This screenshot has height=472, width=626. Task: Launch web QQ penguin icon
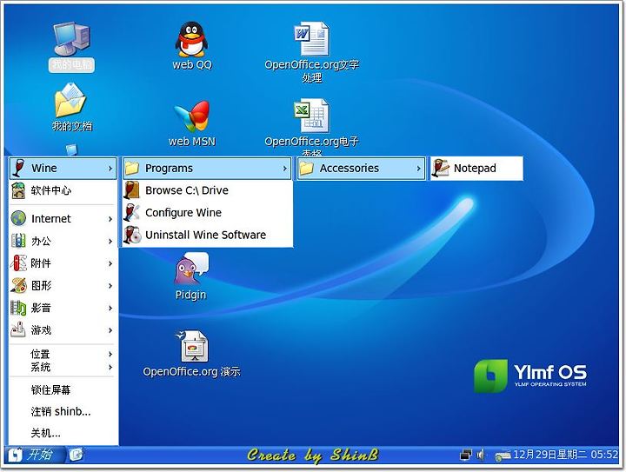pos(191,39)
